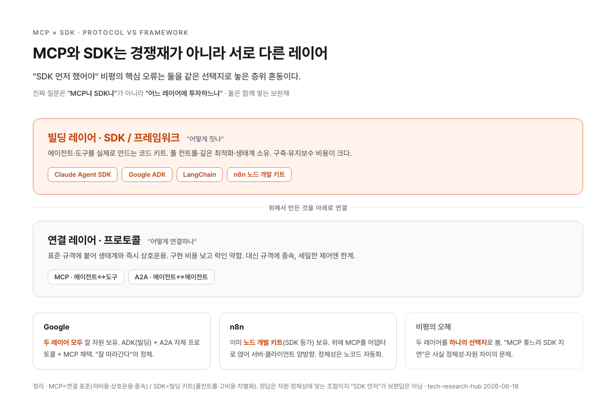Click the description starting '에이전트·도구를 실제로 만드는'
This screenshot has width=616, height=410.
coord(200,153)
